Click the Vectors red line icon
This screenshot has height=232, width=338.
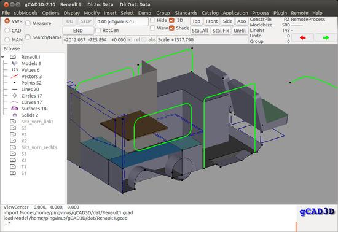point(15,76)
